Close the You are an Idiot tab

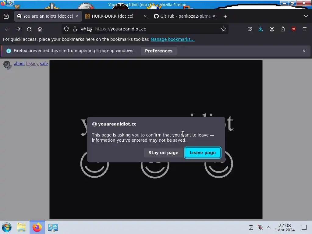pos(77,16)
